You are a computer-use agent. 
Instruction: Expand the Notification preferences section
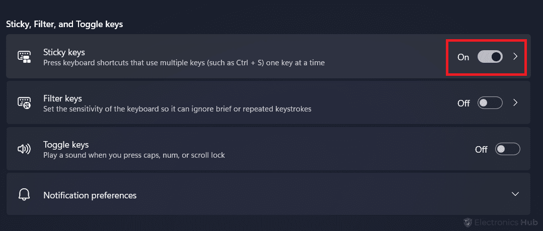click(x=515, y=194)
